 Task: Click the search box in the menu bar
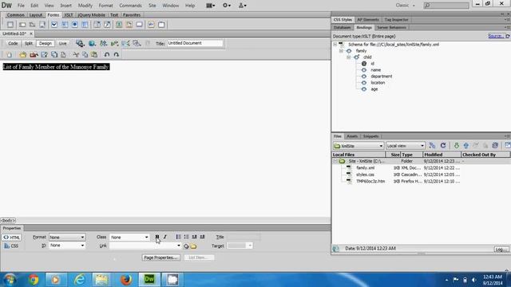click(x=446, y=6)
